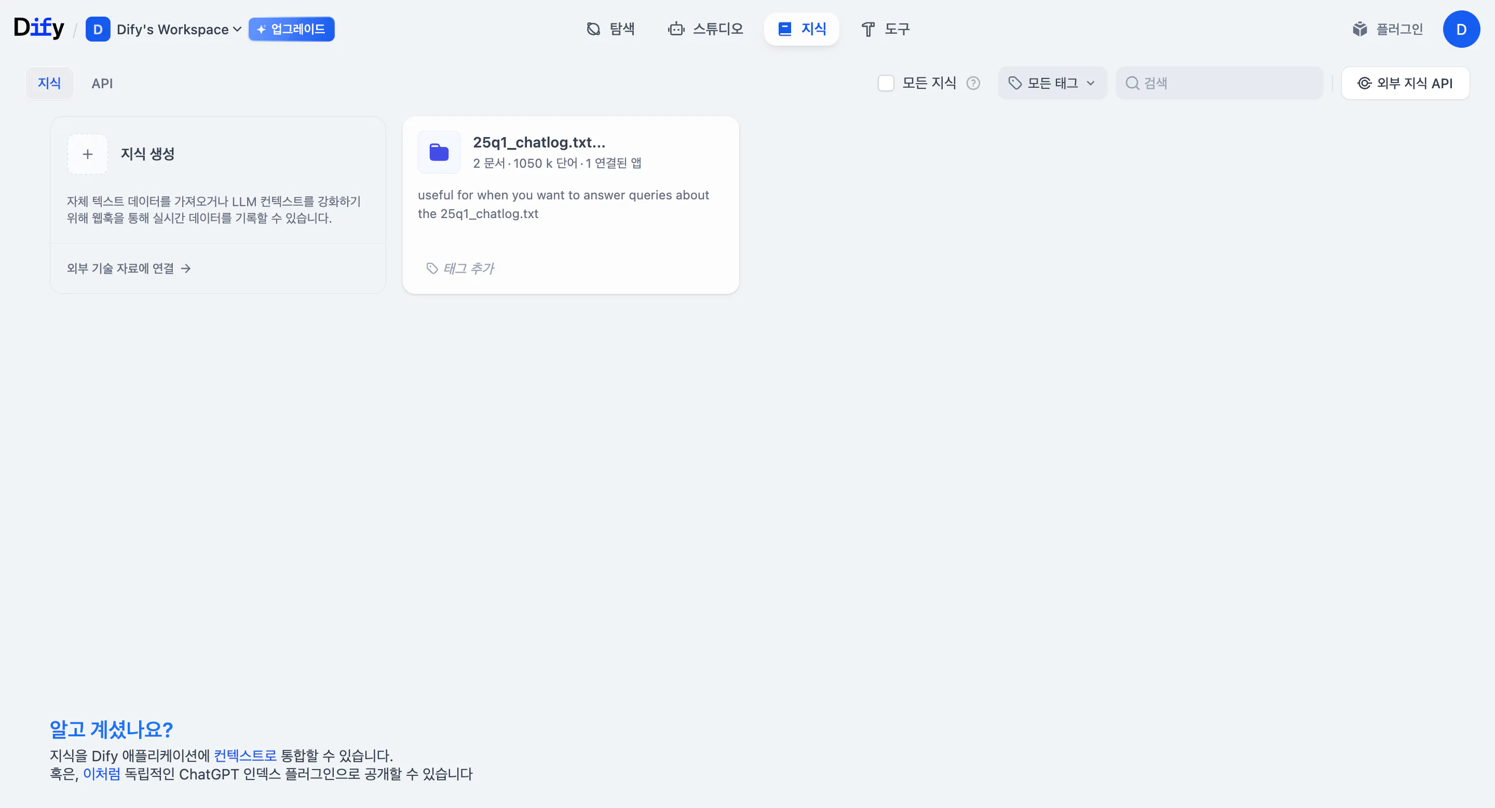
Task: Focus the 검색 search field
Action: point(1219,83)
